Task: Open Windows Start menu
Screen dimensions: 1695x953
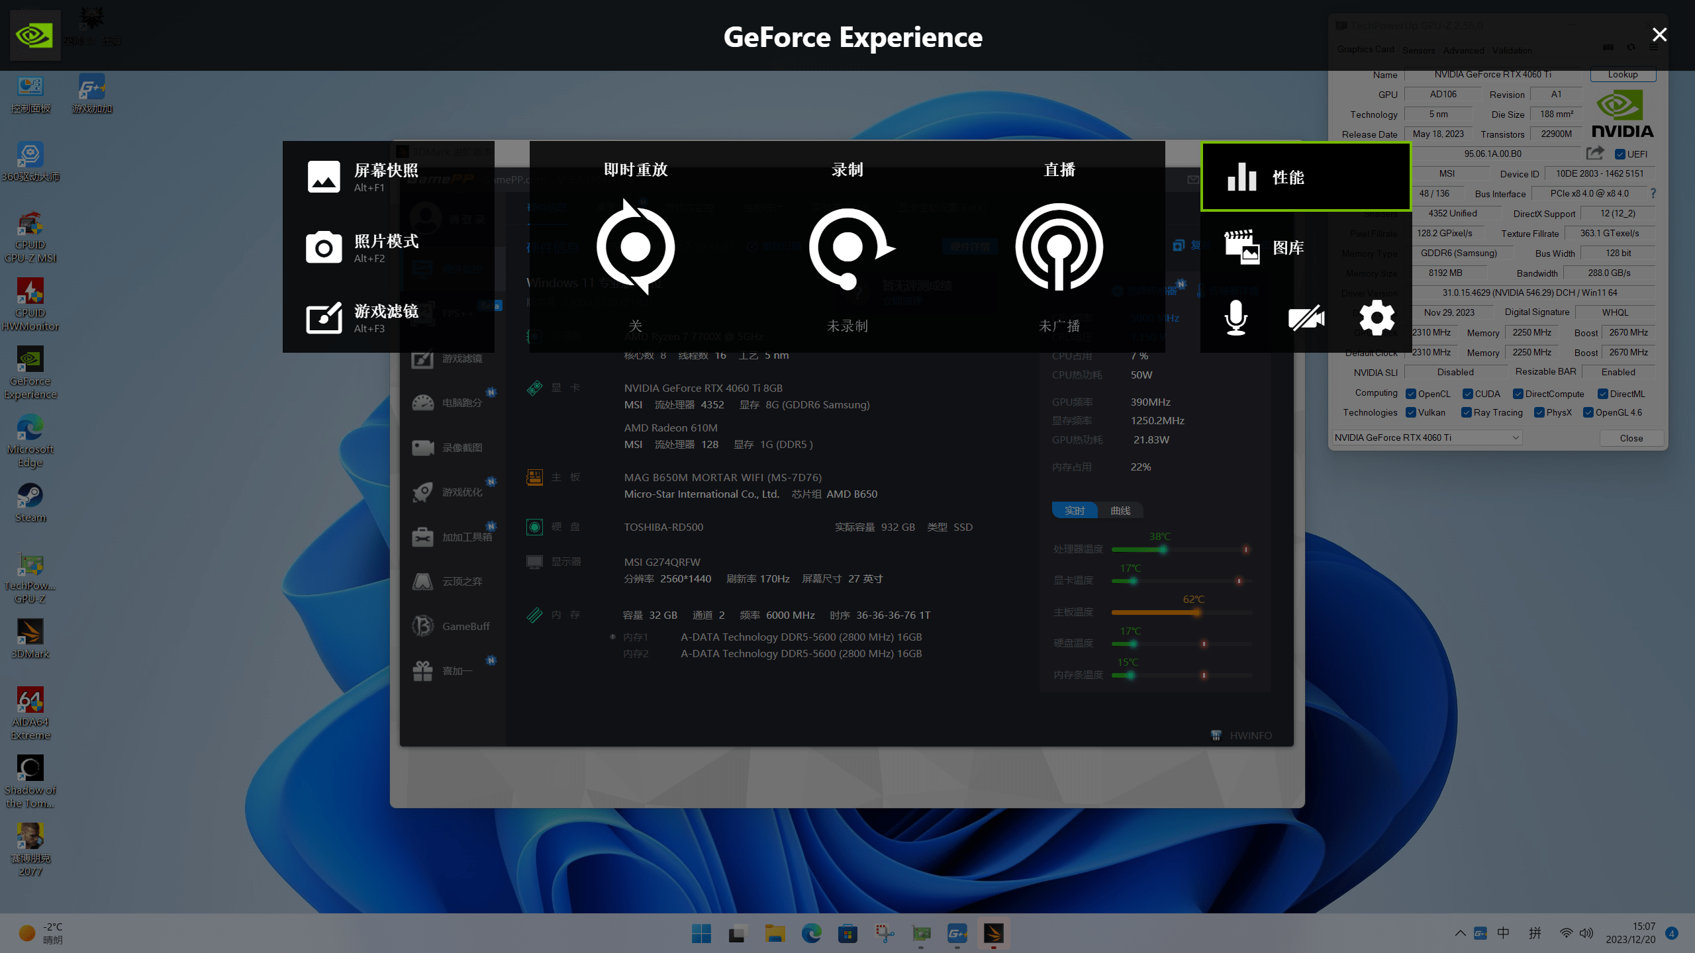Action: (701, 934)
